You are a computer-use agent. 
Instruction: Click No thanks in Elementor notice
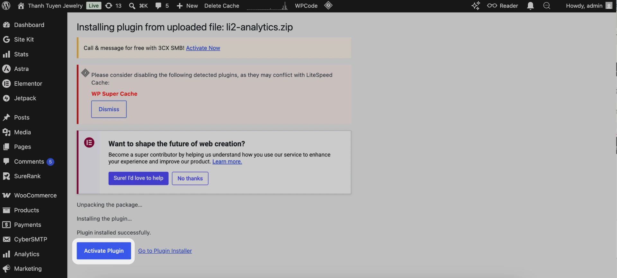tap(190, 178)
